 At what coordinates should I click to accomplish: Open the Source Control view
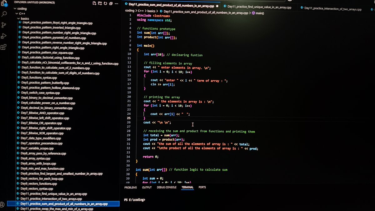click(x=4, y=25)
